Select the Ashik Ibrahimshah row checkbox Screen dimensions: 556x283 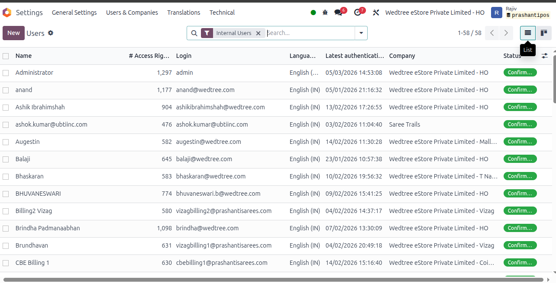click(x=6, y=108)
